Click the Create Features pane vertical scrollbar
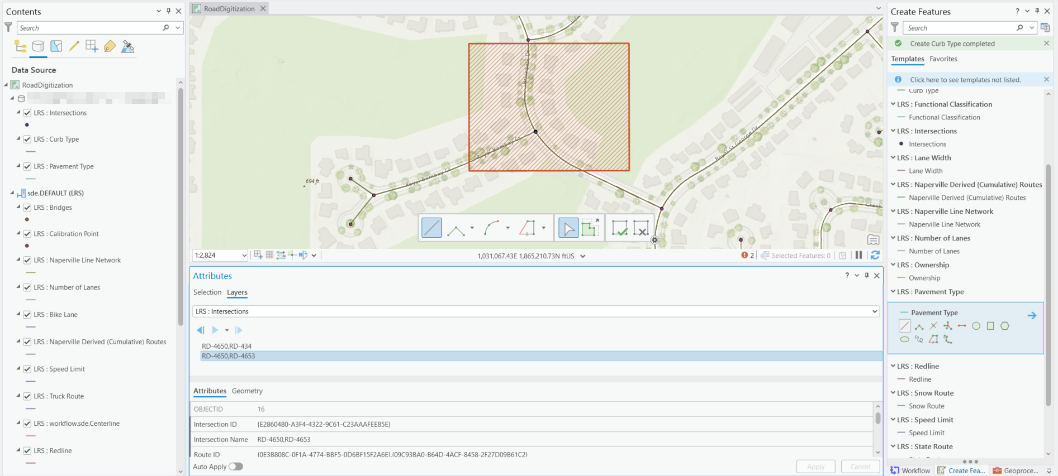1058x476 pixels. [1048, 285]
